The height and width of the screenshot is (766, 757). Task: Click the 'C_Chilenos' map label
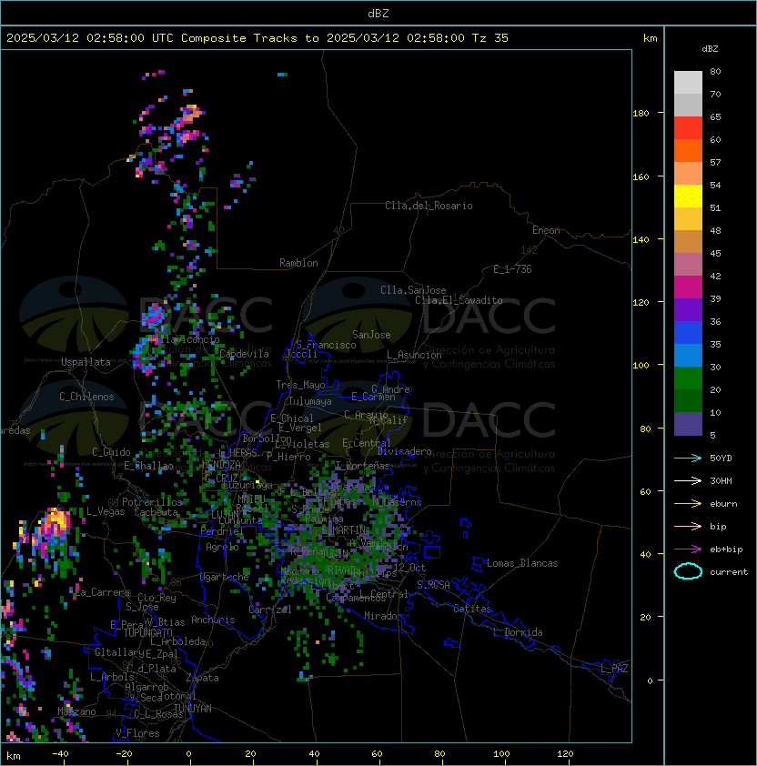[x=86, y=397]
